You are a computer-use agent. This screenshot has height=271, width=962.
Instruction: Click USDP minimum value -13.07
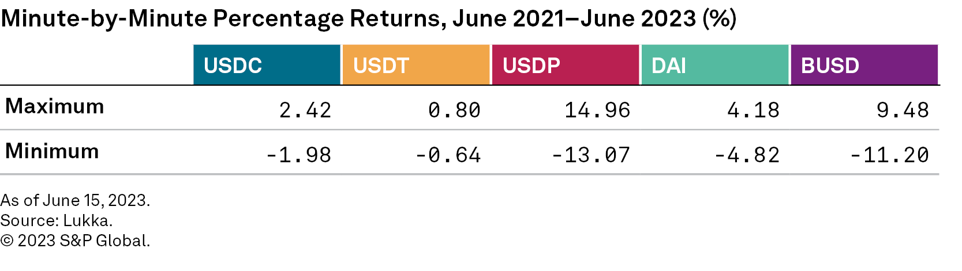tap(590, 155)
